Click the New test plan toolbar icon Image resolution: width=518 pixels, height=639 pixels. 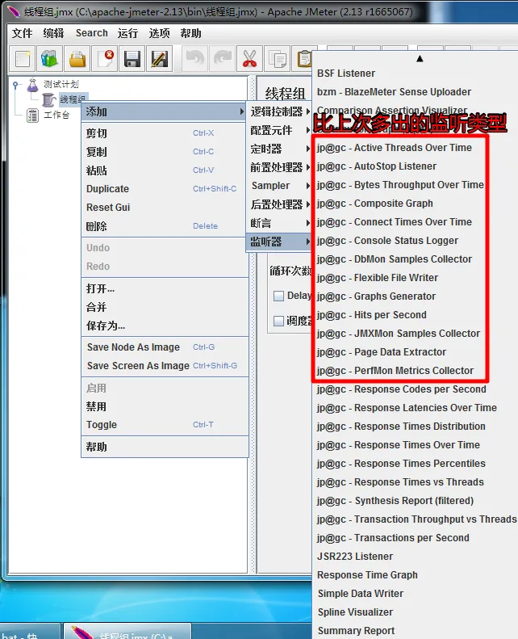23,59
